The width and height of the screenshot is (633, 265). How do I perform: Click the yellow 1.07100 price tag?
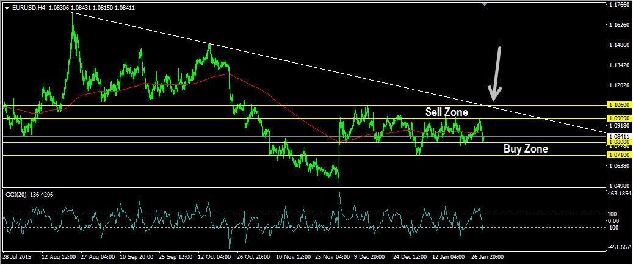(x=619, y=155)
